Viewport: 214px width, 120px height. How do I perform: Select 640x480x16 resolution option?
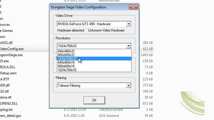[x=94, y=62]
